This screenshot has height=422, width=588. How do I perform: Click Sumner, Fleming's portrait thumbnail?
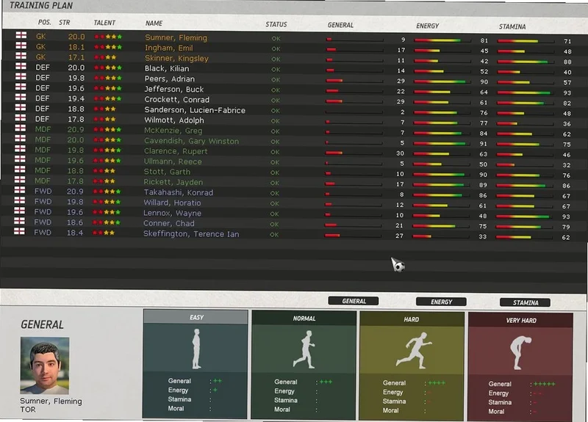coord(45,365)
